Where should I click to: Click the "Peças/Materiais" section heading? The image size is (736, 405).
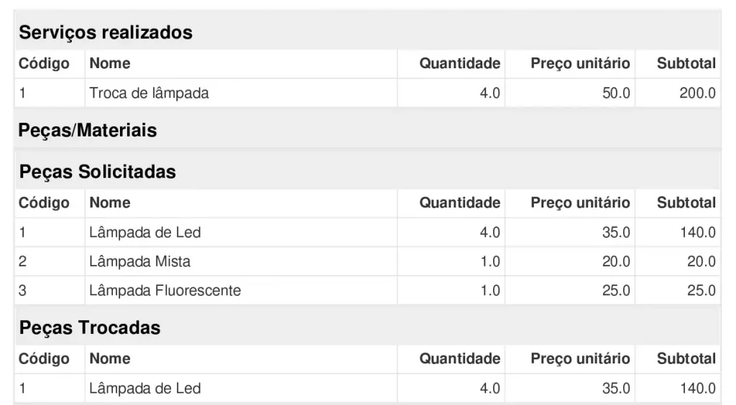click(x=88, y=131)
